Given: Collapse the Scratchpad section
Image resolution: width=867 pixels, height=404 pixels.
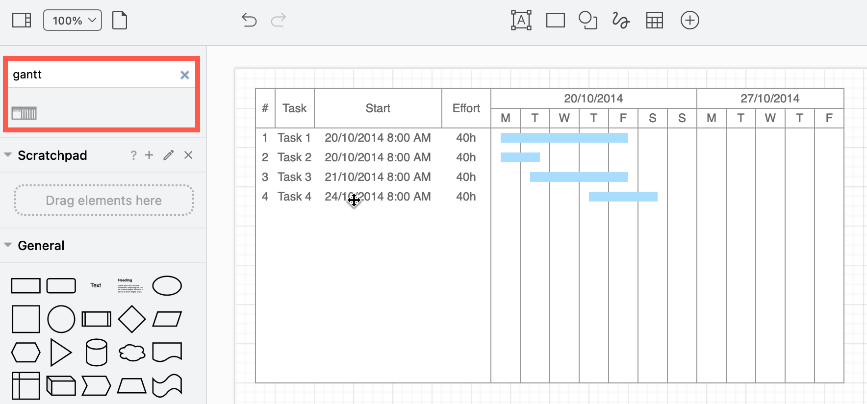Looking at the screenshot, I should [x=8, y=155].
